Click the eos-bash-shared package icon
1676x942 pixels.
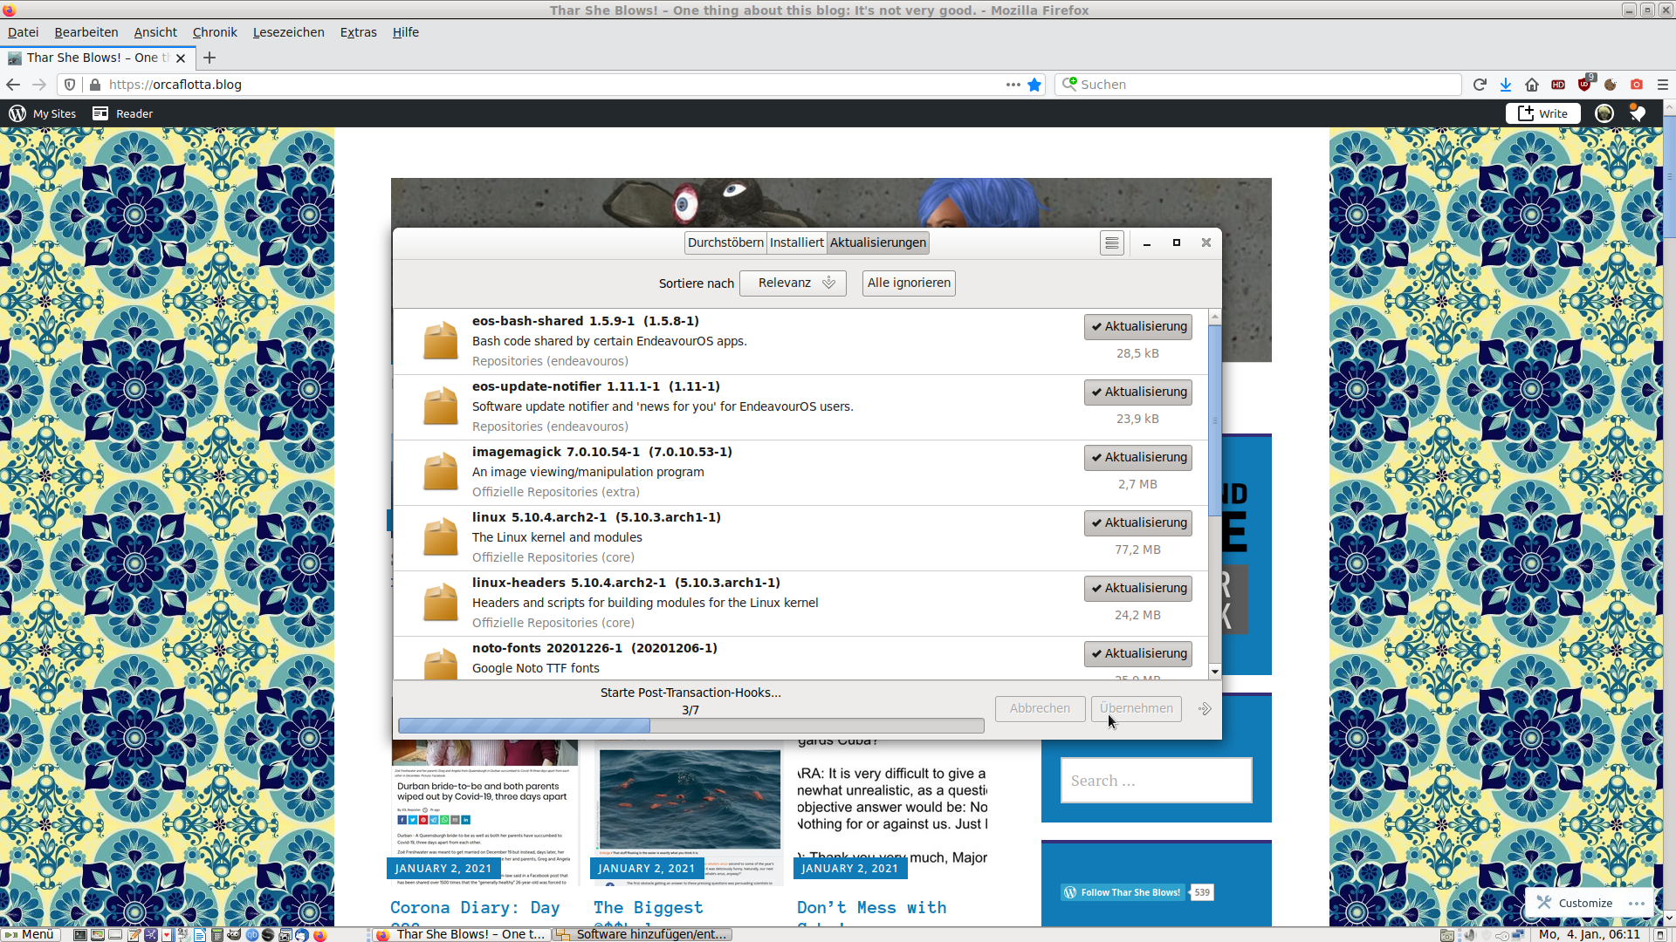pyautogui.click(x=440, y=341)
